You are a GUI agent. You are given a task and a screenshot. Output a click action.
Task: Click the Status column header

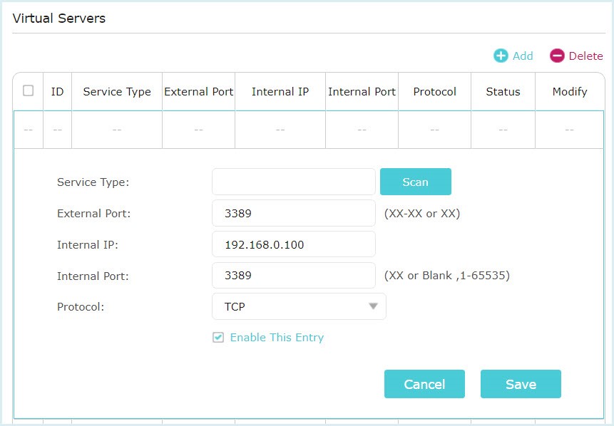503,91
